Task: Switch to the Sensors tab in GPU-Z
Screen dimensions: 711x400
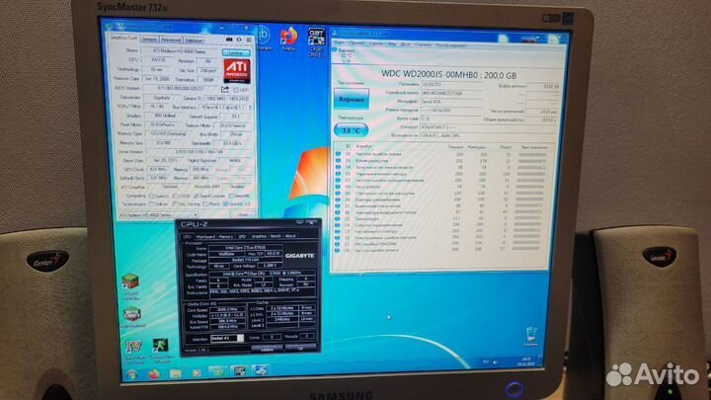Action: [x=149, y=40]
